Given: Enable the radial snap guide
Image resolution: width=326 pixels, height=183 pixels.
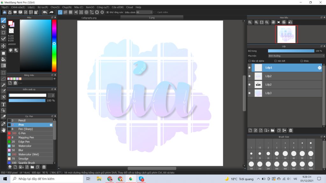Looking at the screenshot, I should coord(81,12).
